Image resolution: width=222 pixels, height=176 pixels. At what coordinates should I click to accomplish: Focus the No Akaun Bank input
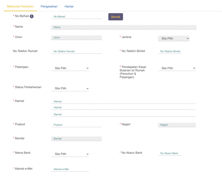tap(170, 153)
